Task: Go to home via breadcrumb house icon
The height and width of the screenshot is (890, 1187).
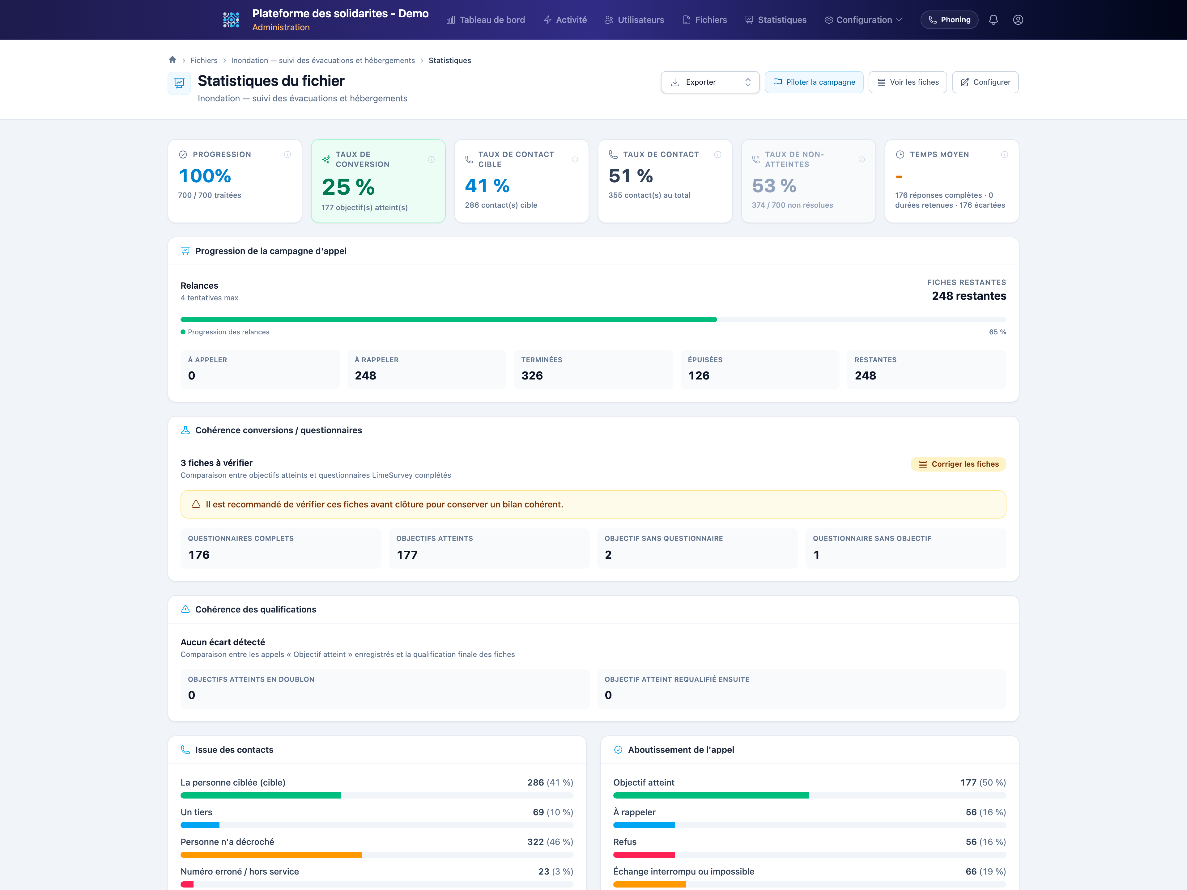Action: click(172, 60)
